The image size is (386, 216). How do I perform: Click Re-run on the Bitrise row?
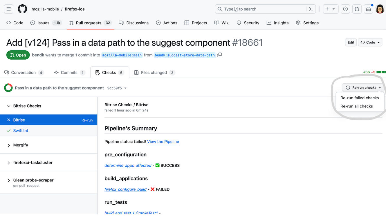[x=87, y=120]
